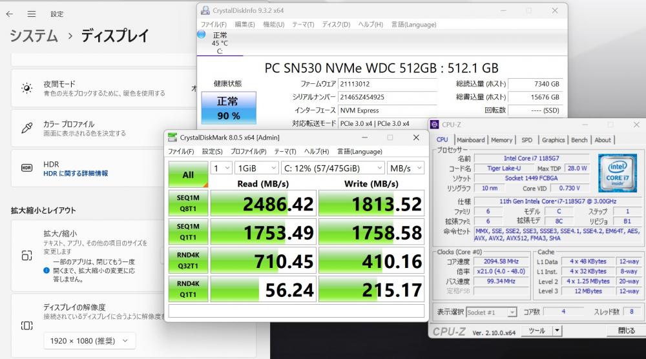The height and width of the screenshot is (359, 646).
Task: Open 機能(U) menu in CrystalDiskInfo
Action: point(273,25)
